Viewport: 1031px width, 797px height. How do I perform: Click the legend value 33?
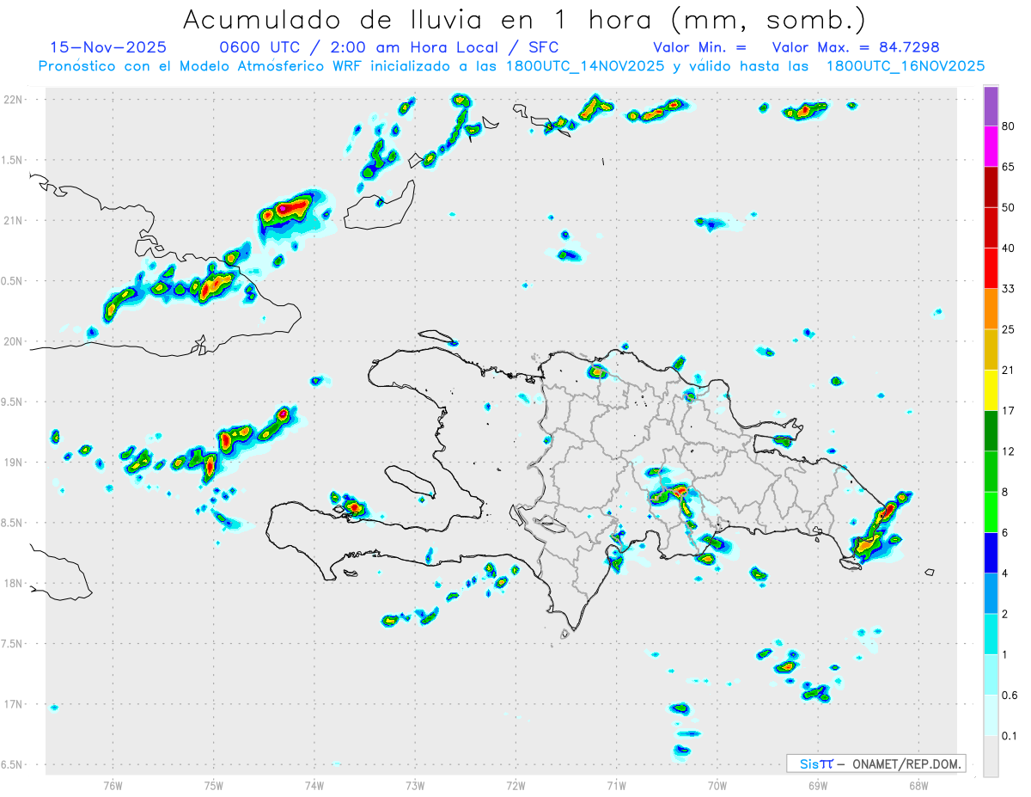click(x=1009, y=289)
